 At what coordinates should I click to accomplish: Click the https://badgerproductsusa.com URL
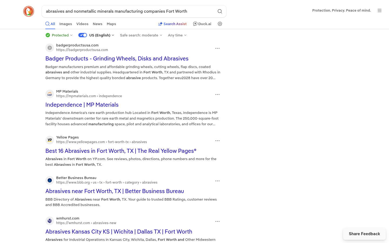pyautogui.click(x=82, y=50)
